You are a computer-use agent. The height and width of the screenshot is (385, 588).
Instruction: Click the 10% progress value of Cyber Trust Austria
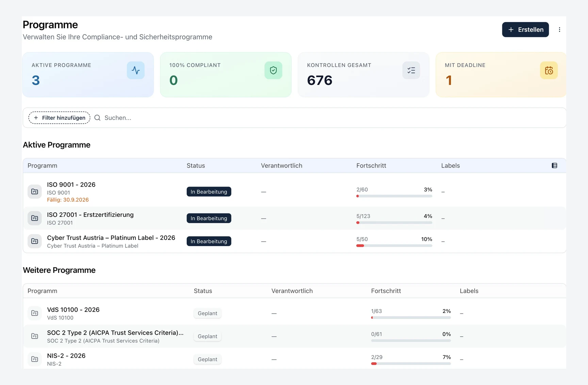(427, 239)
